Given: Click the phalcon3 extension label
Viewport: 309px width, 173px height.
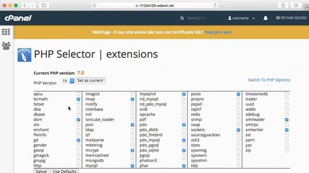Looking at the screenshot, I should [148, 161].
